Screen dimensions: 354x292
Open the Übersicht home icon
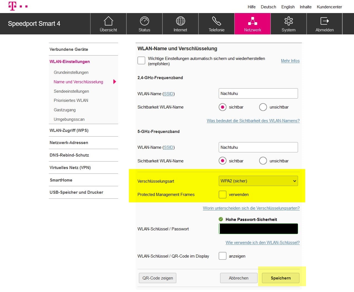point(108,21)
